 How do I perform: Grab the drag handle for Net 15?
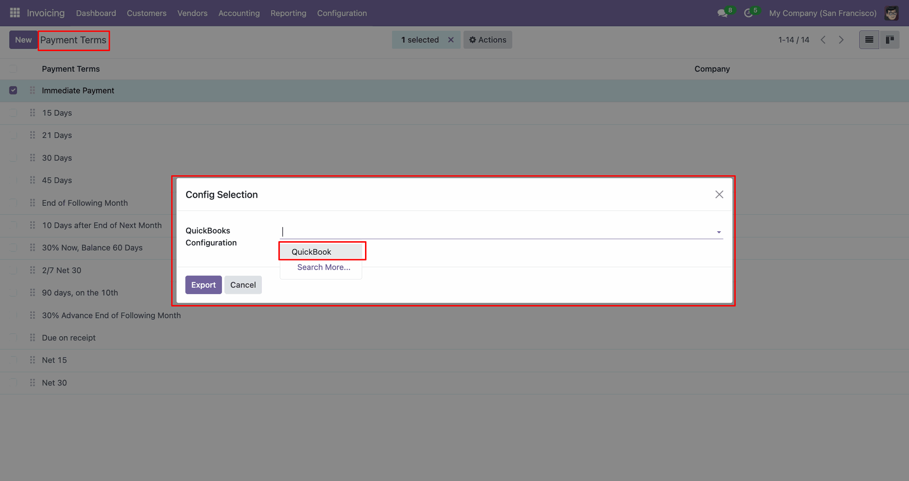(32, 360)
